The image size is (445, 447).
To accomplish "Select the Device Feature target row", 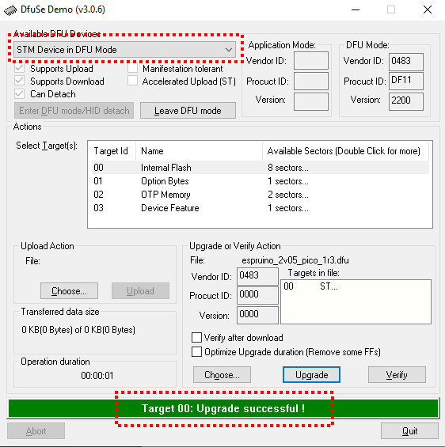I will [261, 208].
